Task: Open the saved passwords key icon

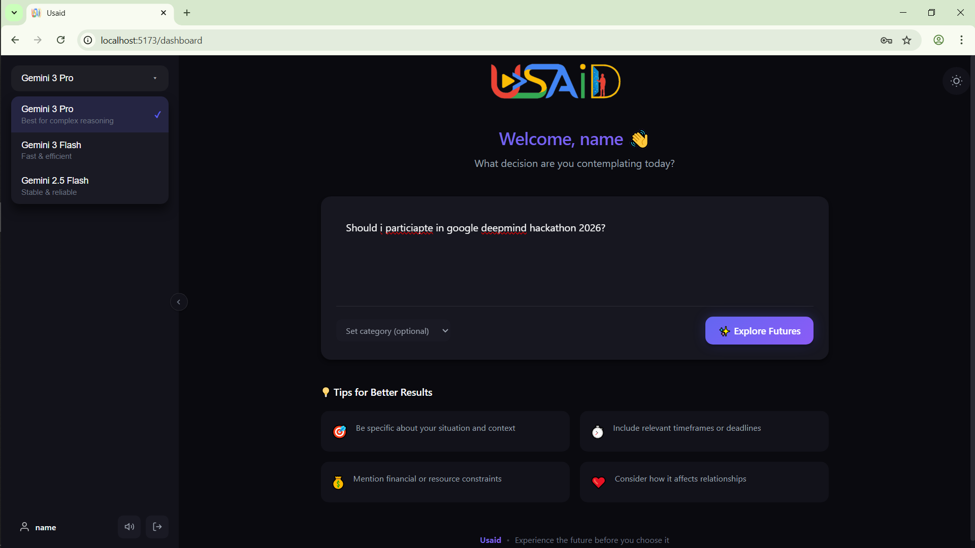Action: 886,41
